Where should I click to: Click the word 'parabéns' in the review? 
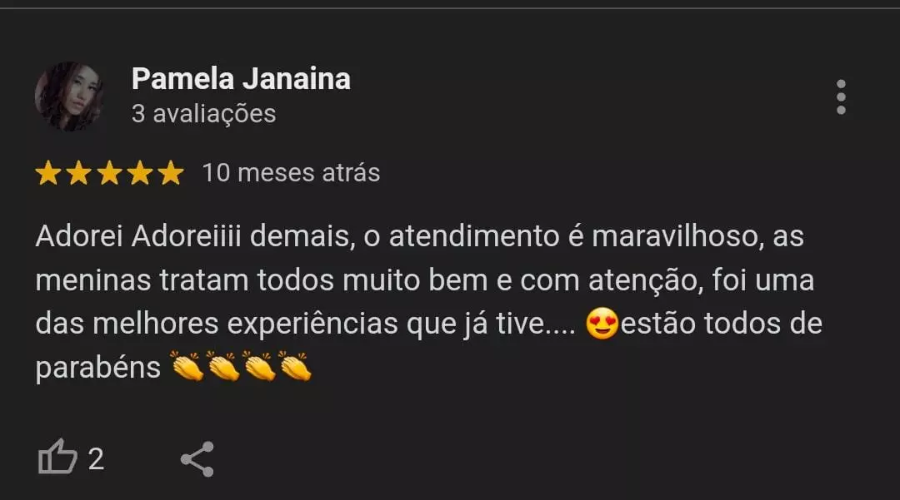pos(98,369)
